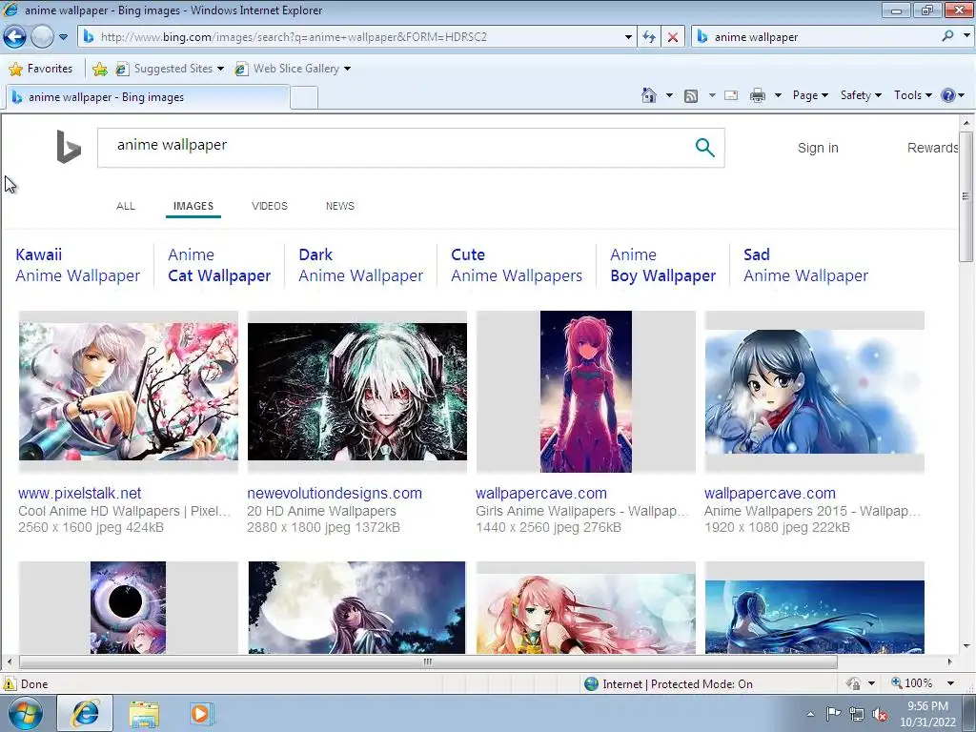Image resolution: width=976 pixels, height=732 pixels.
Task: Switch to the IMAGES tab
Action: click(x=193, y=206)
